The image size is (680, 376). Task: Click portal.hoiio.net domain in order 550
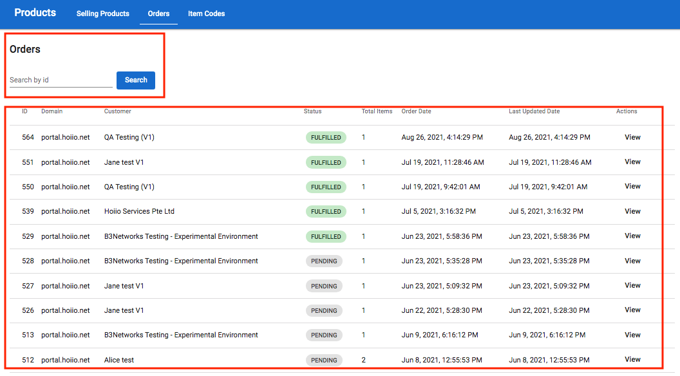[66, 187]
